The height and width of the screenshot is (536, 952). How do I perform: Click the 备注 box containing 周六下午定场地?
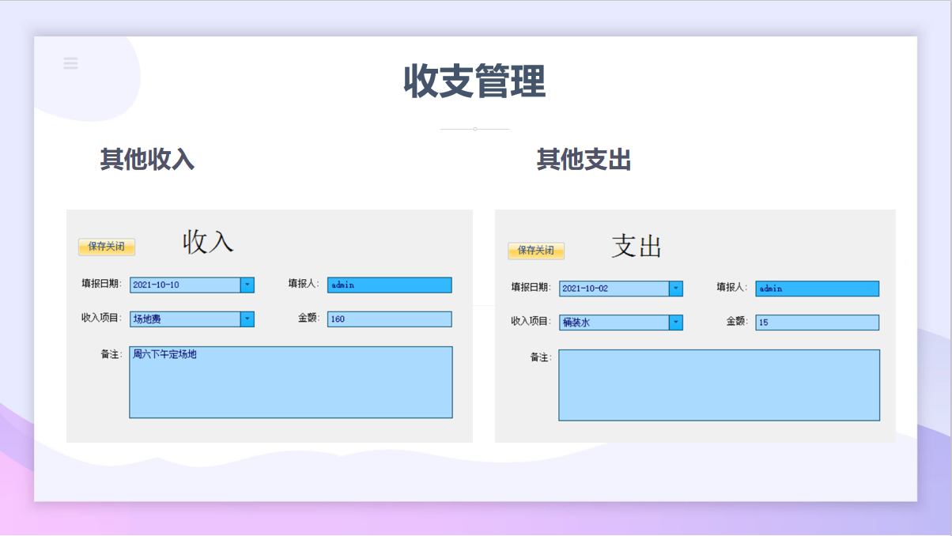(x=291, y=382)
